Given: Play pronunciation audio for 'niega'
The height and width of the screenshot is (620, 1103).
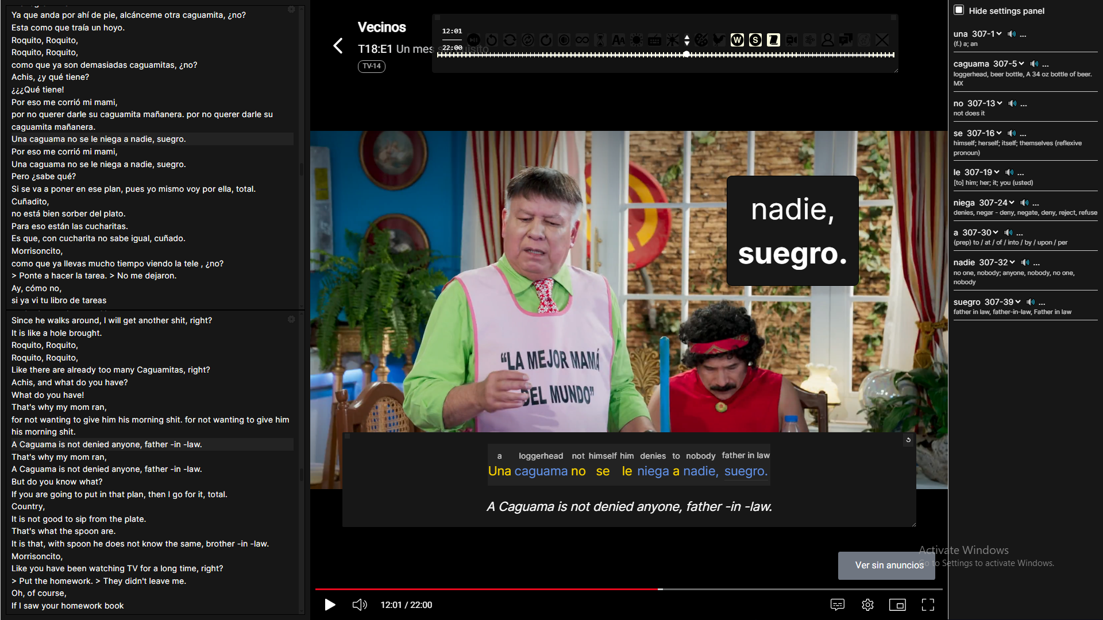Looking at the screenshot, I should pyautogui.click(x=1024, y=203).
